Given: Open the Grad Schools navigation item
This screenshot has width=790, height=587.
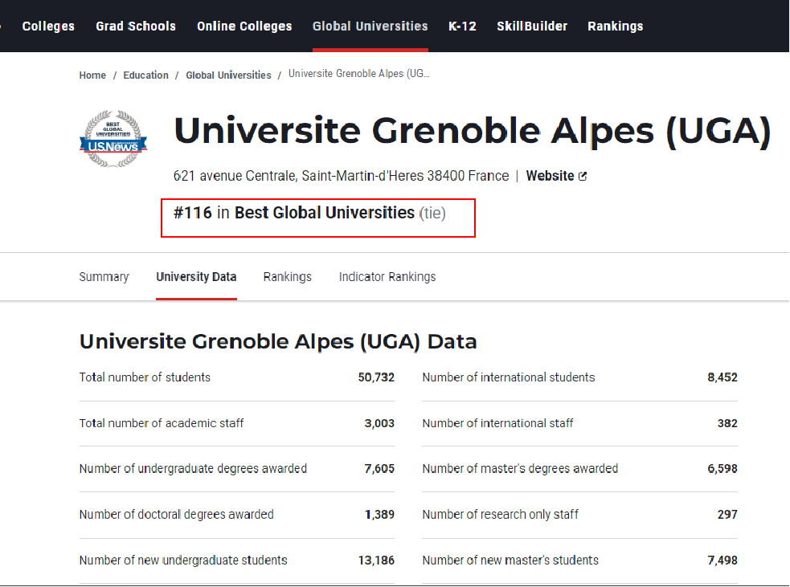Looking at the screenshot, I should (x=136, y=26).
